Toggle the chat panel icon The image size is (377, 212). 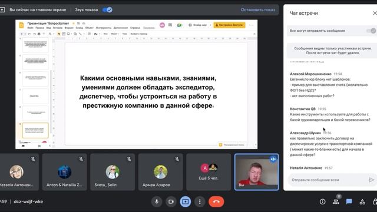click(349, 201)
